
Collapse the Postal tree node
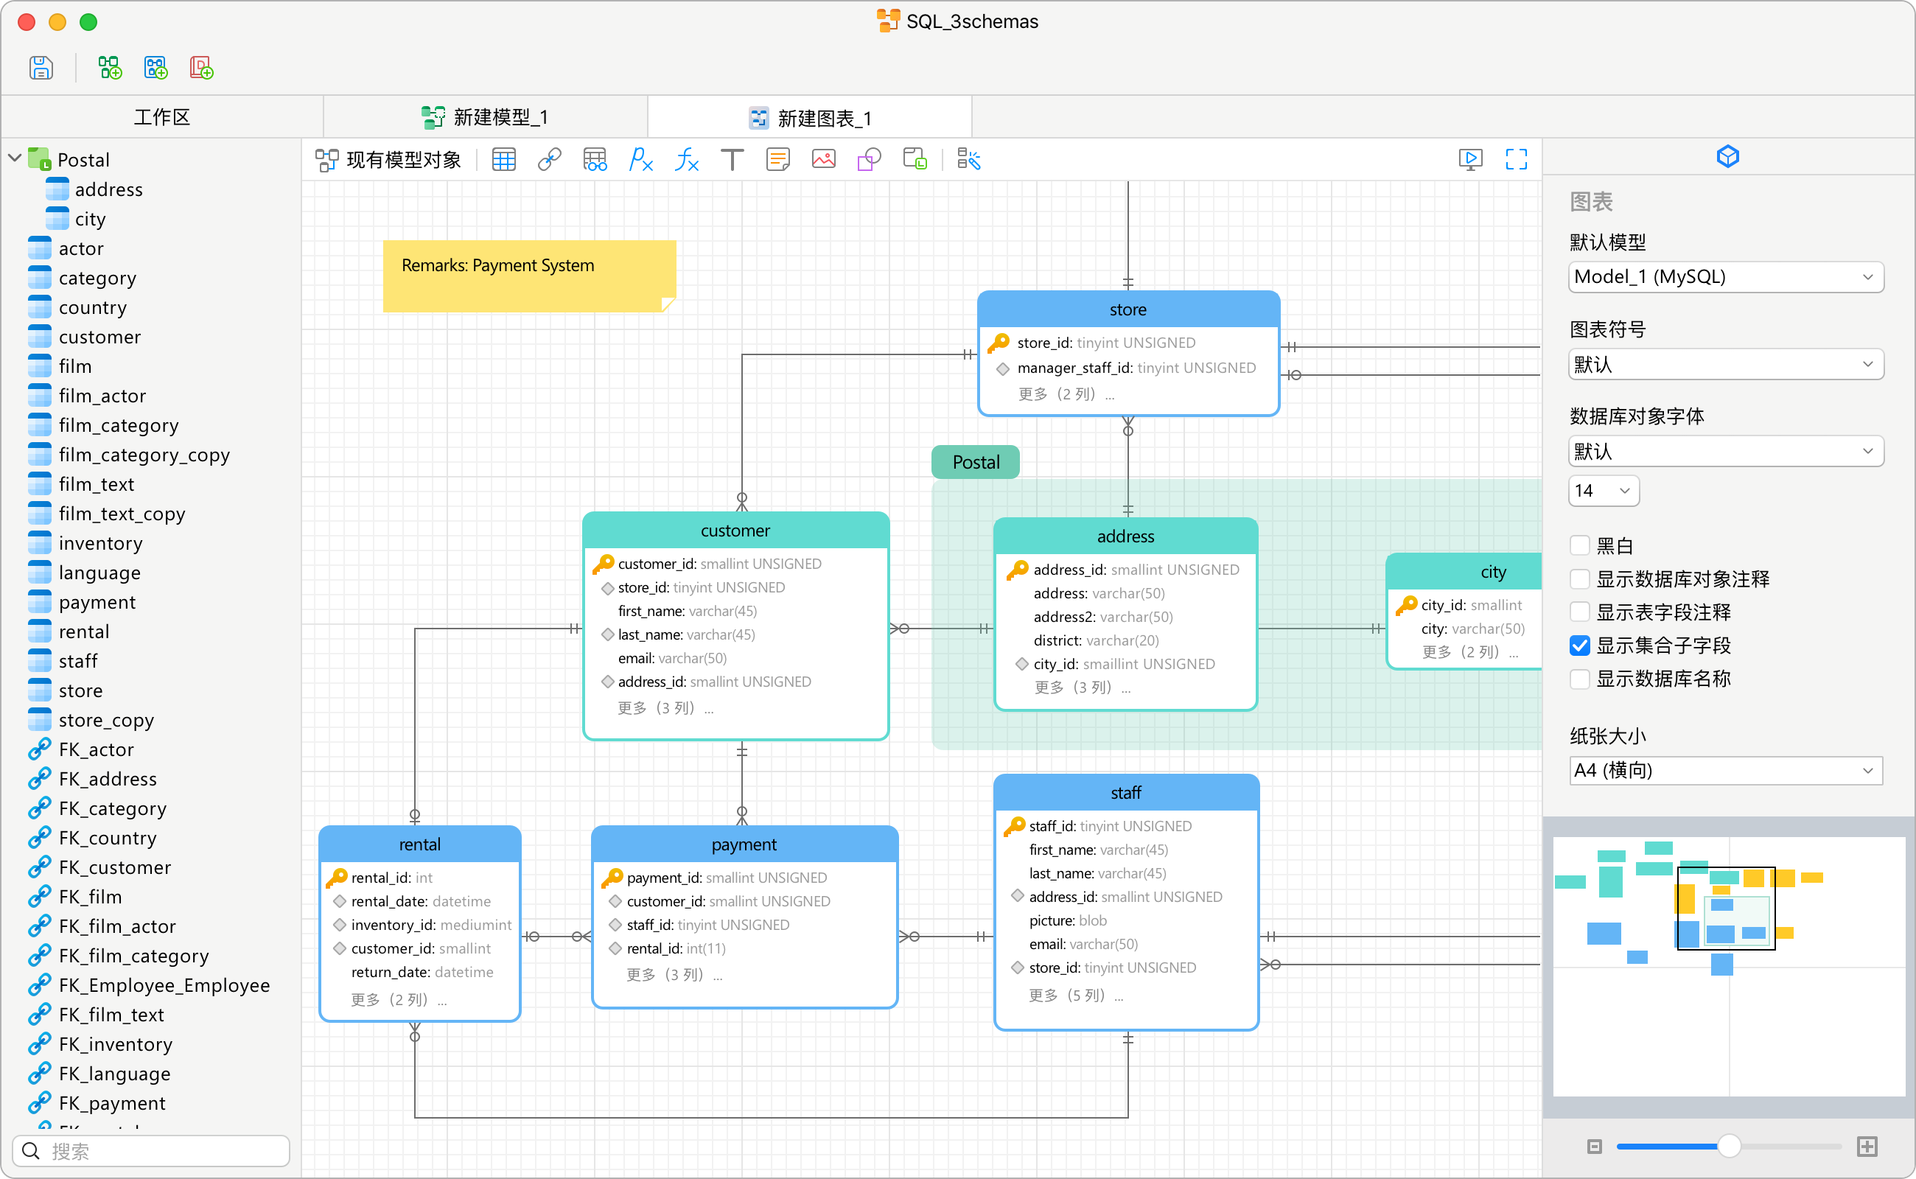coord(15,159)
